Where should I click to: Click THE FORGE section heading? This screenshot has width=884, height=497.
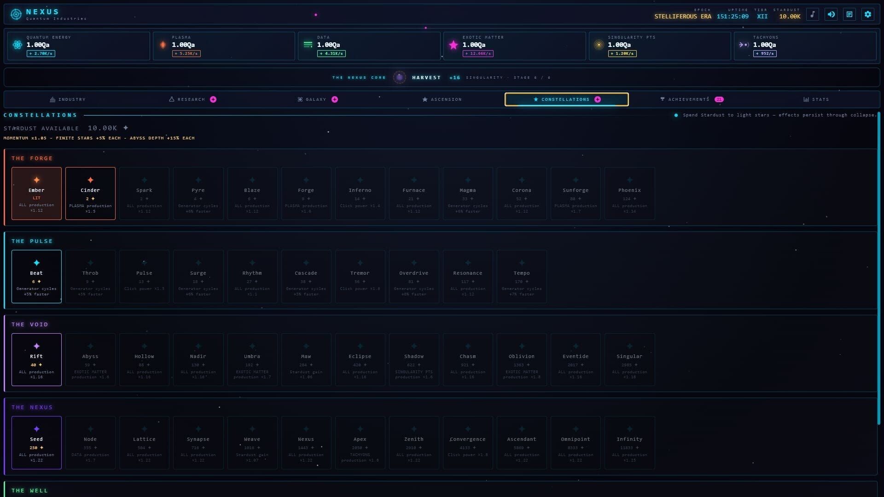coord(32,158)
